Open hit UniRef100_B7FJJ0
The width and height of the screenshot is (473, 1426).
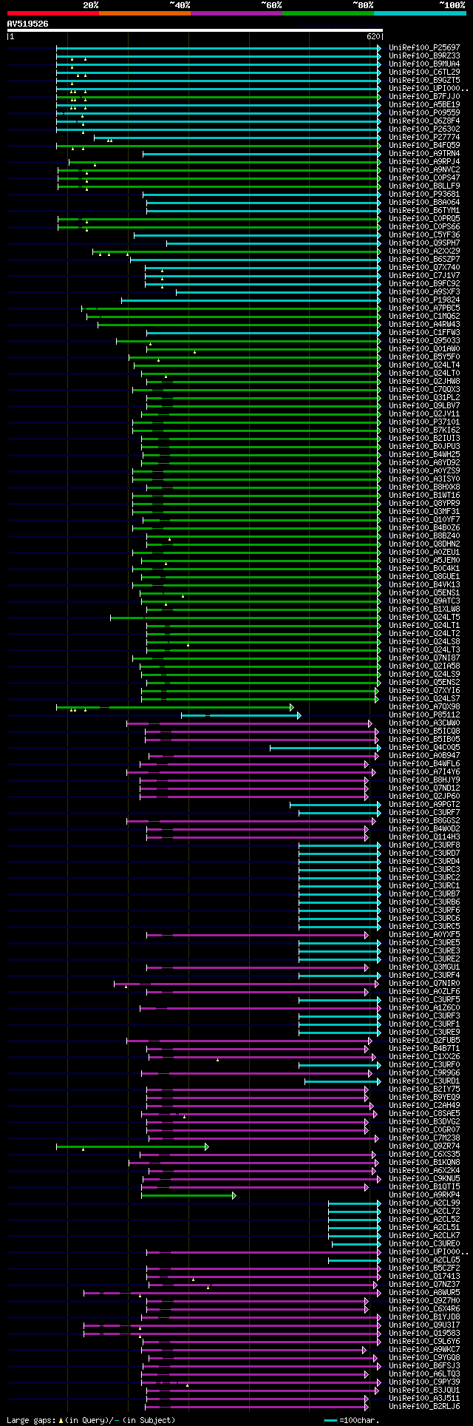click(x=424, y=96)
